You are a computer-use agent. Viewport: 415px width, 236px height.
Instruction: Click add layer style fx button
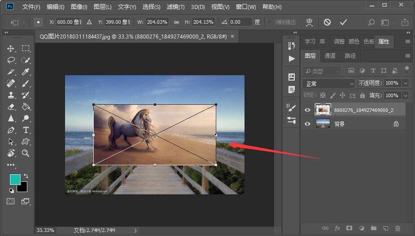(x=337, y=228)
